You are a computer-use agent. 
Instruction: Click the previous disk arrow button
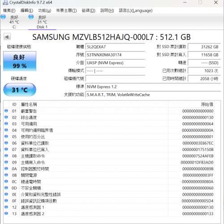(7, 37)
